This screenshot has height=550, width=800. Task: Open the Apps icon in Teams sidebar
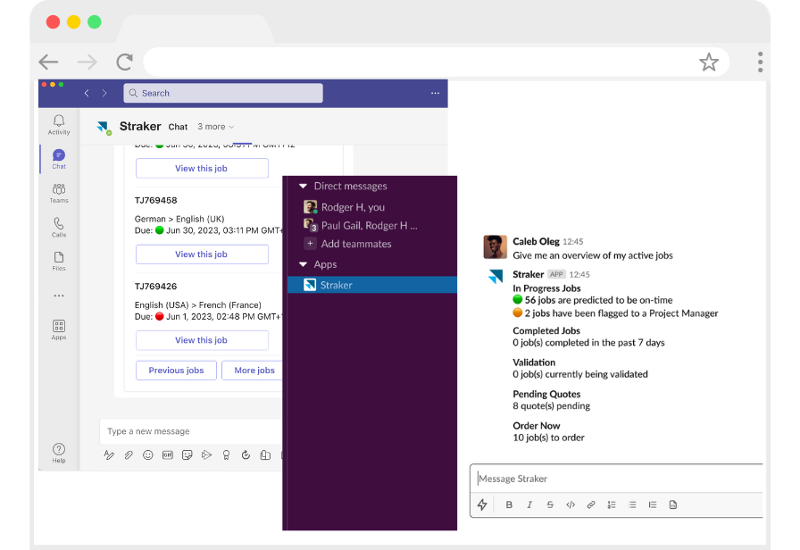click(x=59, y=329)
